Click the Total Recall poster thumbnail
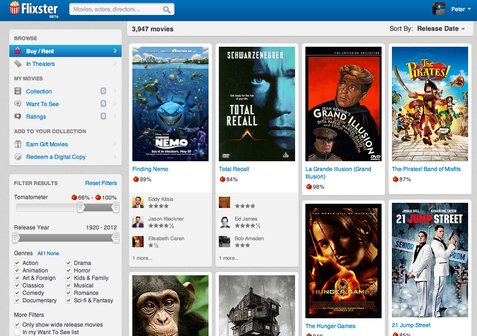Screen dimensions: 477x336 tap(257, 104)
